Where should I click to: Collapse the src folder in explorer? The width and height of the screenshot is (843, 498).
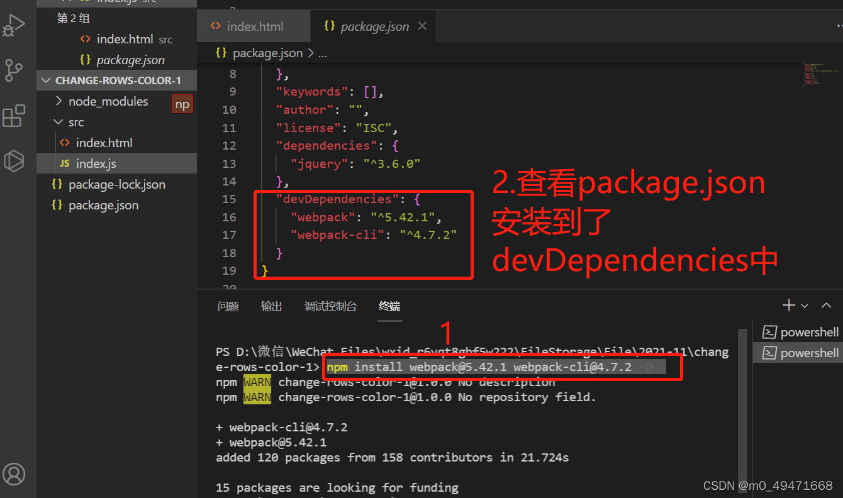pos(58,121)
